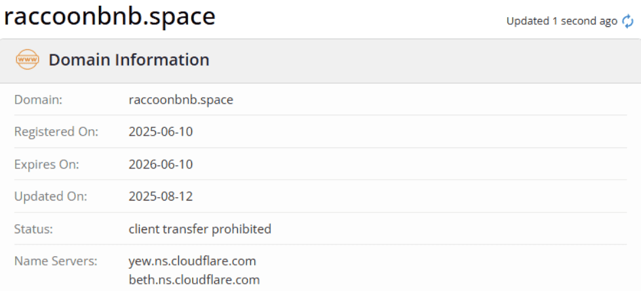
Task: Click the raccoonbnb.space page title
Action: click(x=109, y=17)
